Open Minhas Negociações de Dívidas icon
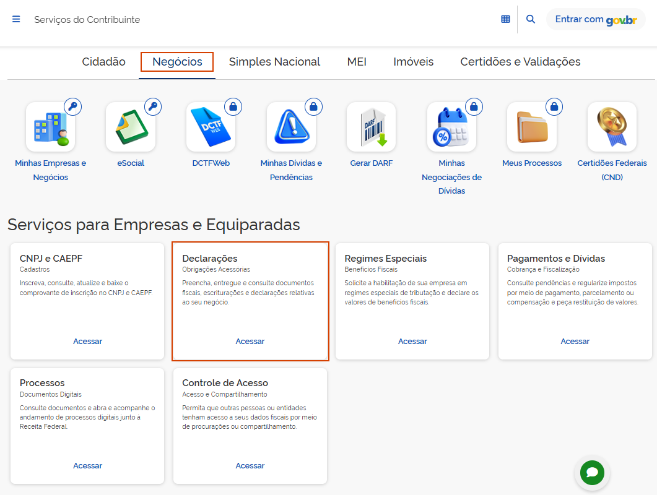Screen dimensions: 657x495 click(x=451, y=127)
